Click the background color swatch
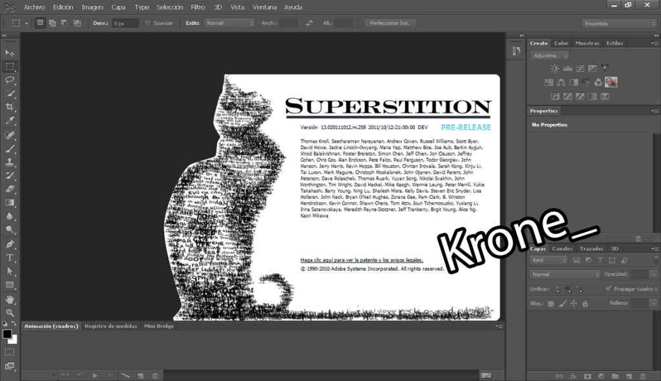The height and width of the screenshot is (381, 661). (x=14, y=340)
